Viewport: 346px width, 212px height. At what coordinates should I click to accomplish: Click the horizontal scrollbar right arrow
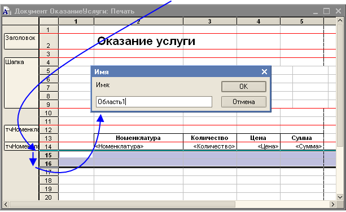coord(332,204)
